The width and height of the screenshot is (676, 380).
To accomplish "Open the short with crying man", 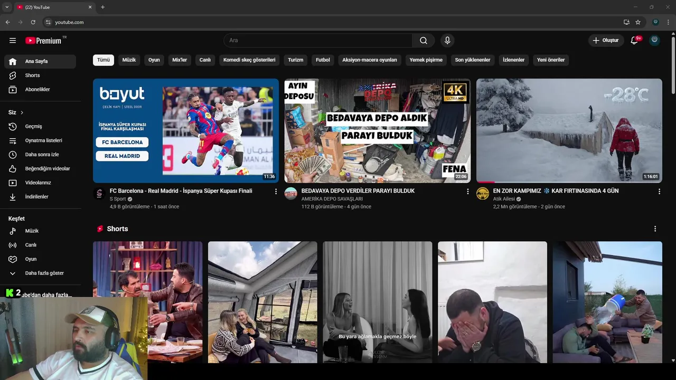I will [x=492, y=302].
